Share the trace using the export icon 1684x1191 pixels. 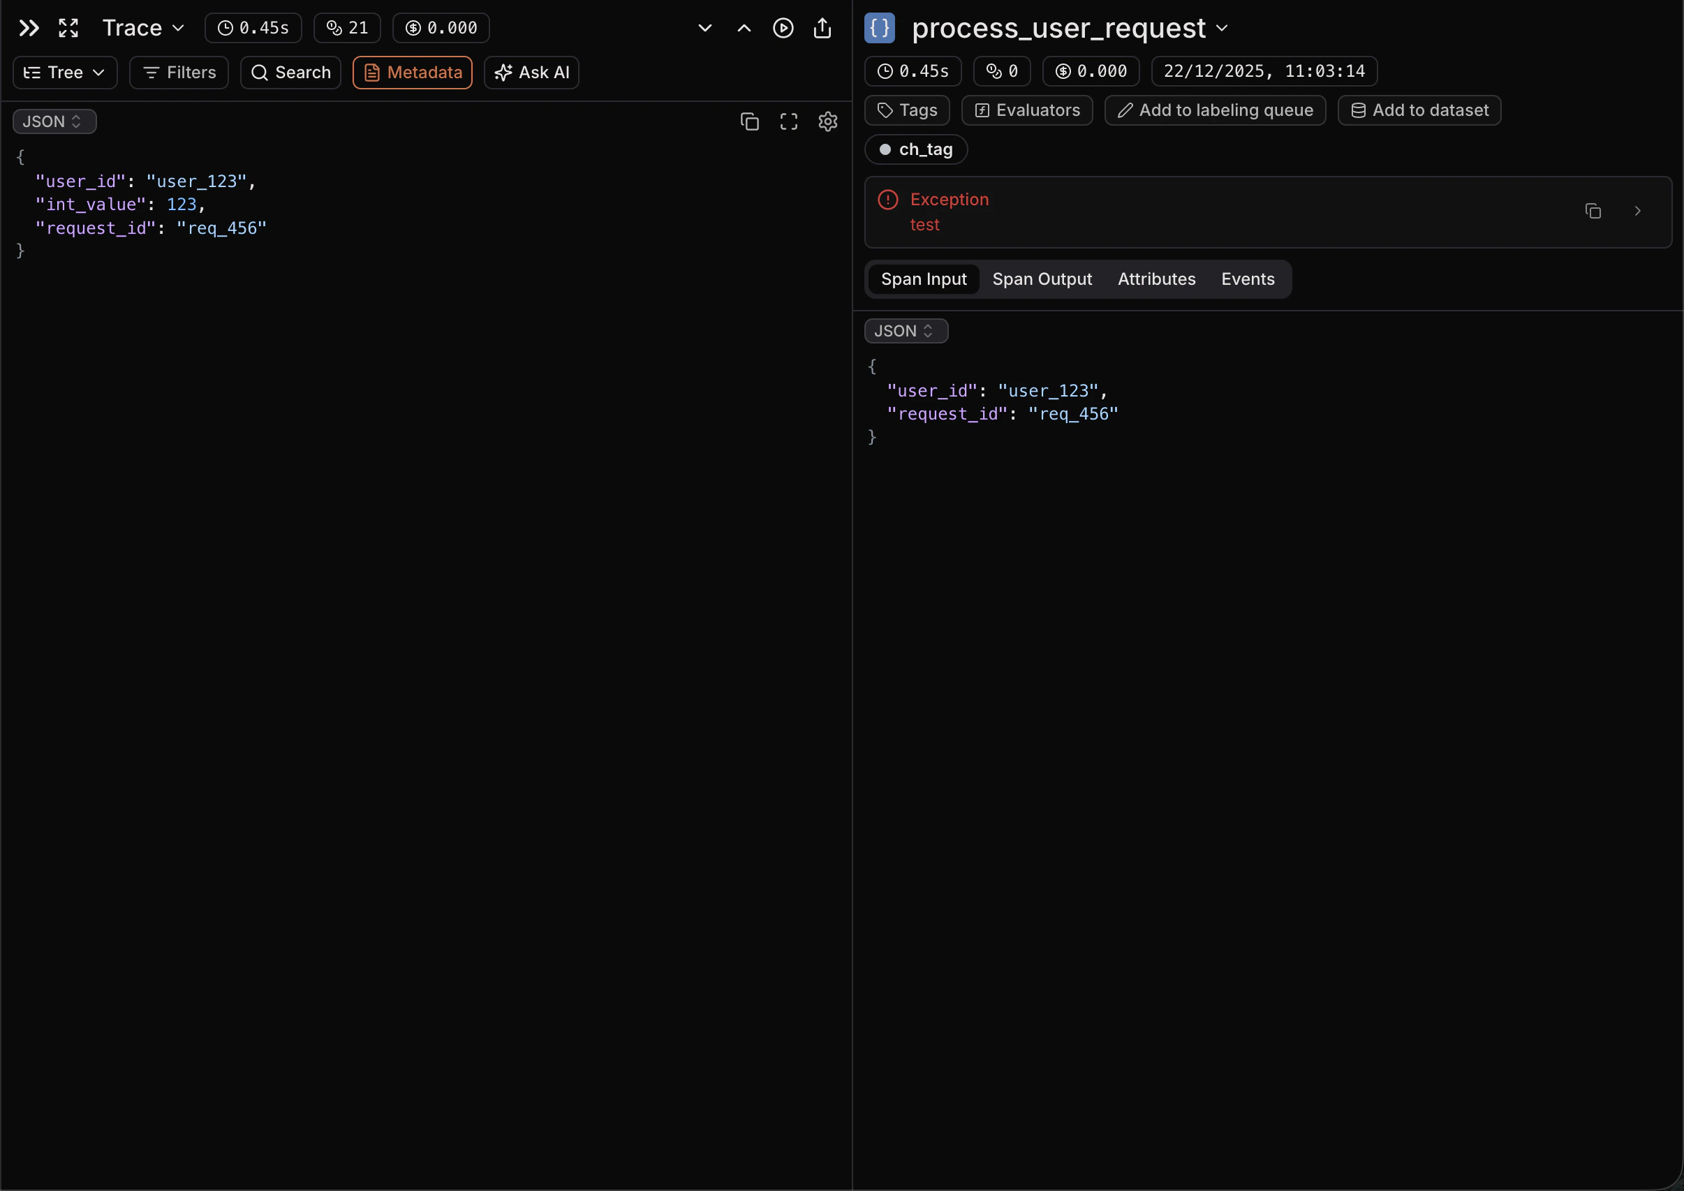click(x=822, y=28)
